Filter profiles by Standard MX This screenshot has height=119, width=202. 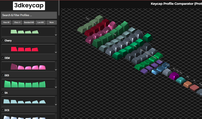[x=29, y=22]
